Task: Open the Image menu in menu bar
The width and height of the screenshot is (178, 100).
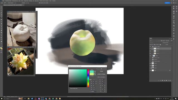Action: (15, 1)
